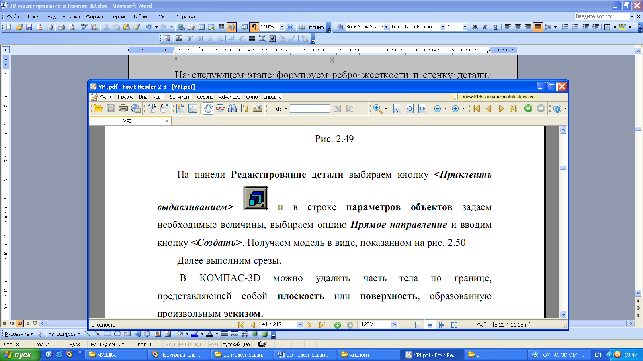Go to first page in Foxit toolbar

pos(476,109)
